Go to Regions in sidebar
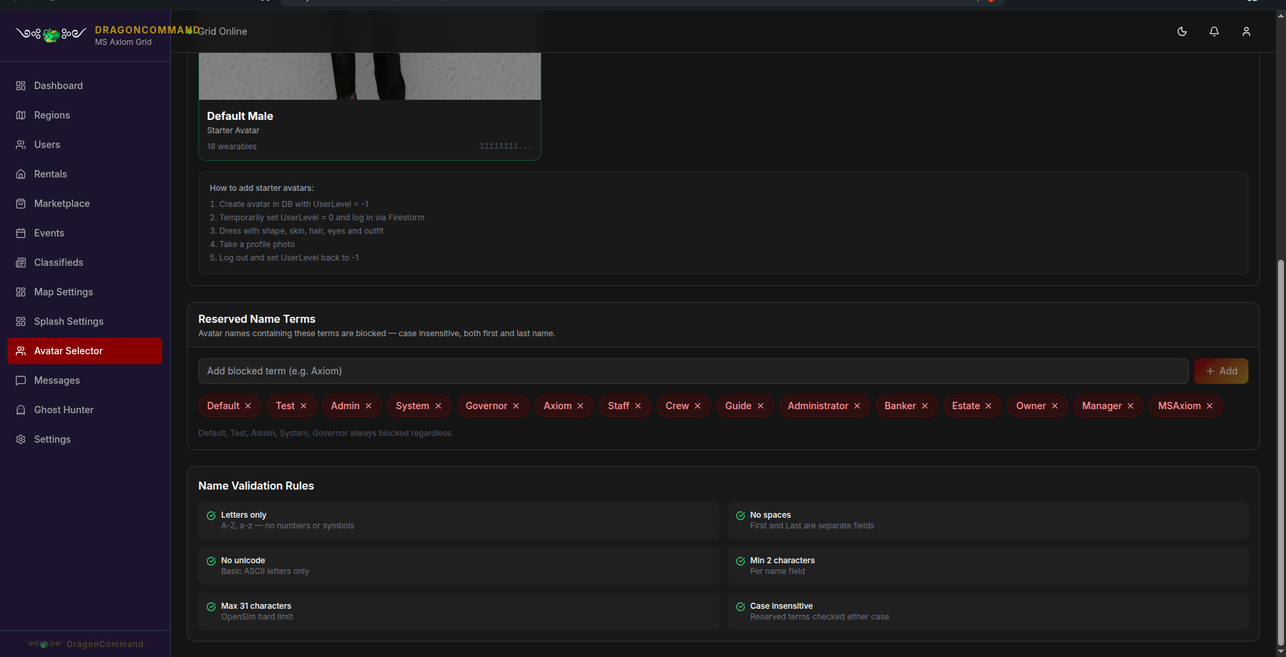The image size is (1286, 657). pyautogui.click(x=84, y=115)
